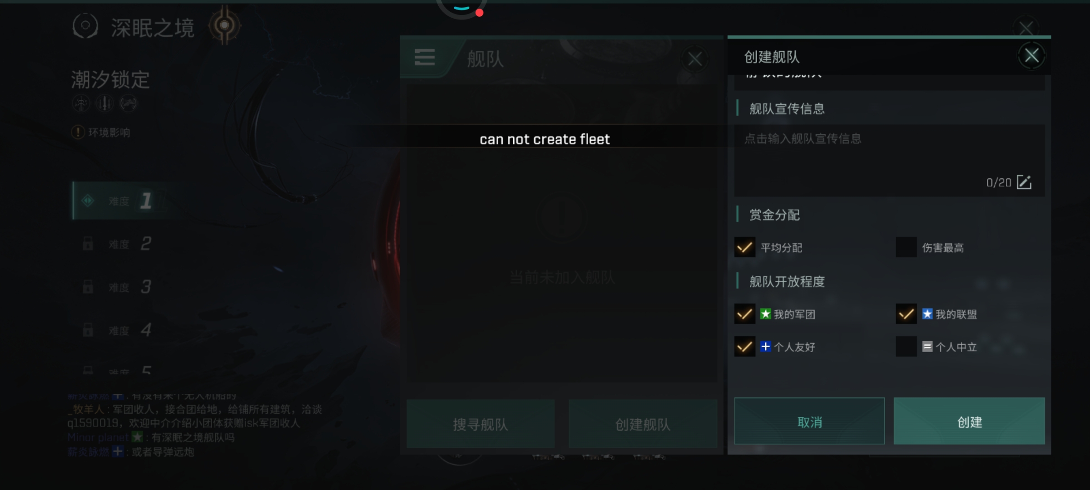Click the first effect icon under 潮汐锁定

tap(81, 103)
